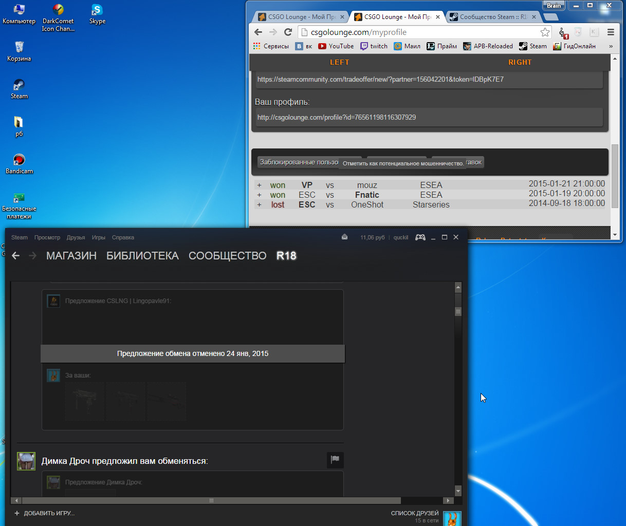Go to БИБЛИОТЕКА section

(x=142, y=256)
